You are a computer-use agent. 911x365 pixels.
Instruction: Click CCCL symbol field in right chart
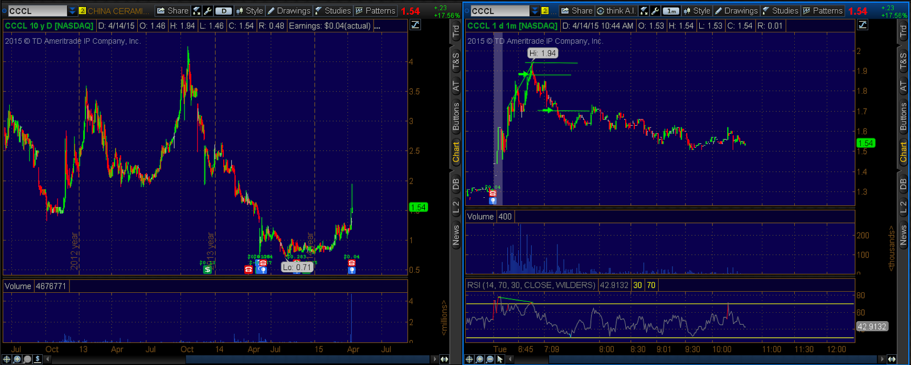(500, 11)
